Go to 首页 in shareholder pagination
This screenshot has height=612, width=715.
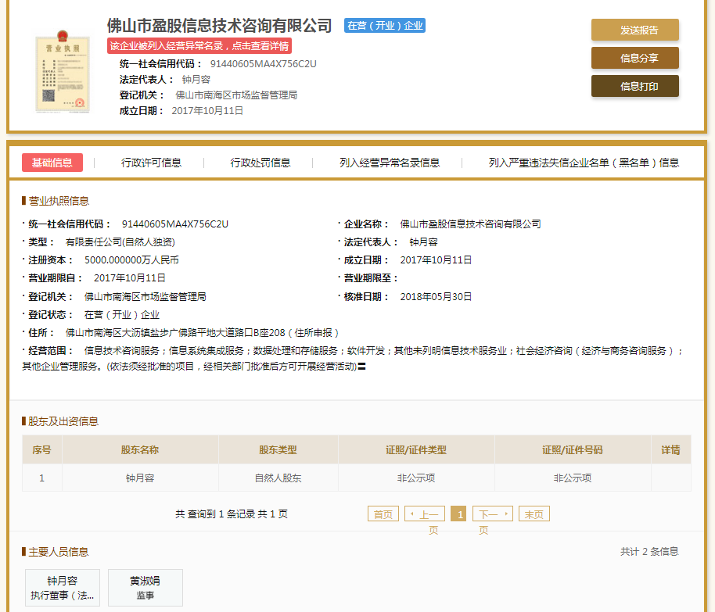[383, 514]
